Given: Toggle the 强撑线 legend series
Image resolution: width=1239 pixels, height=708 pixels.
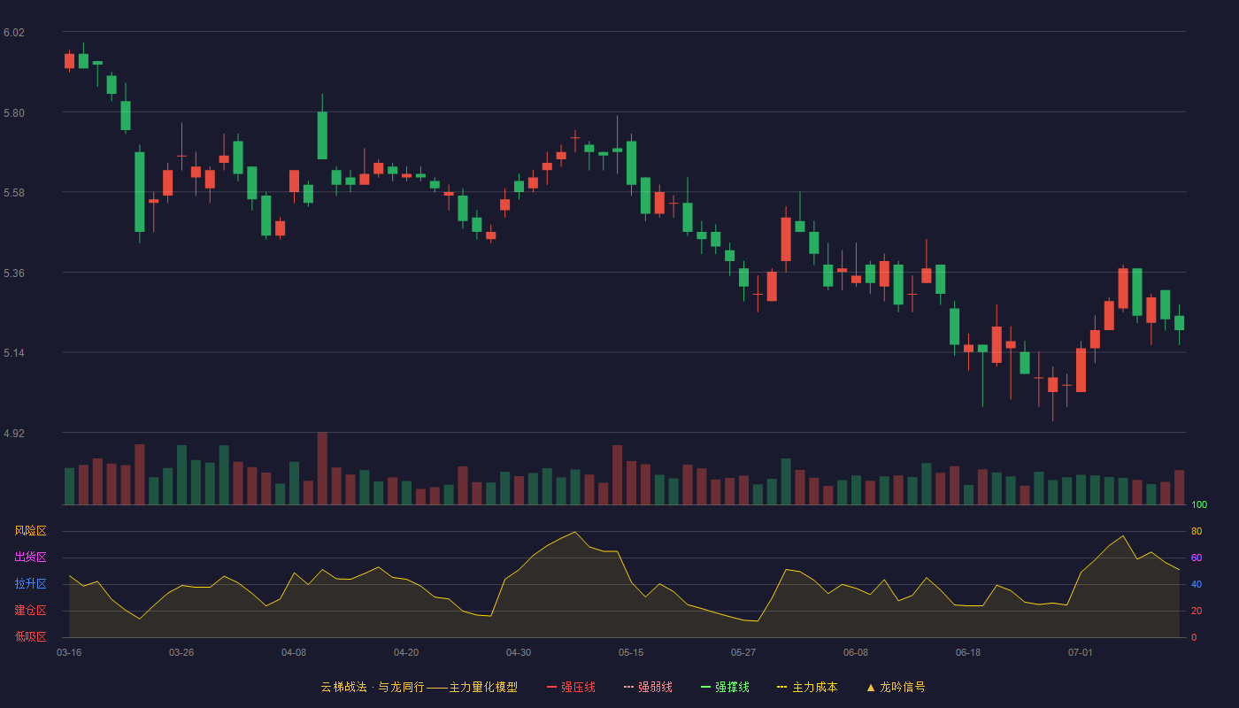Looking at the screenshot, I should tap(725, 687).
